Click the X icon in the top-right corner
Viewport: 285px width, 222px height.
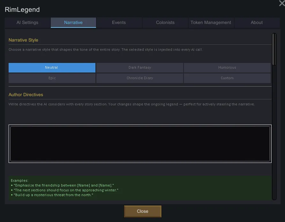pos(281,3)
